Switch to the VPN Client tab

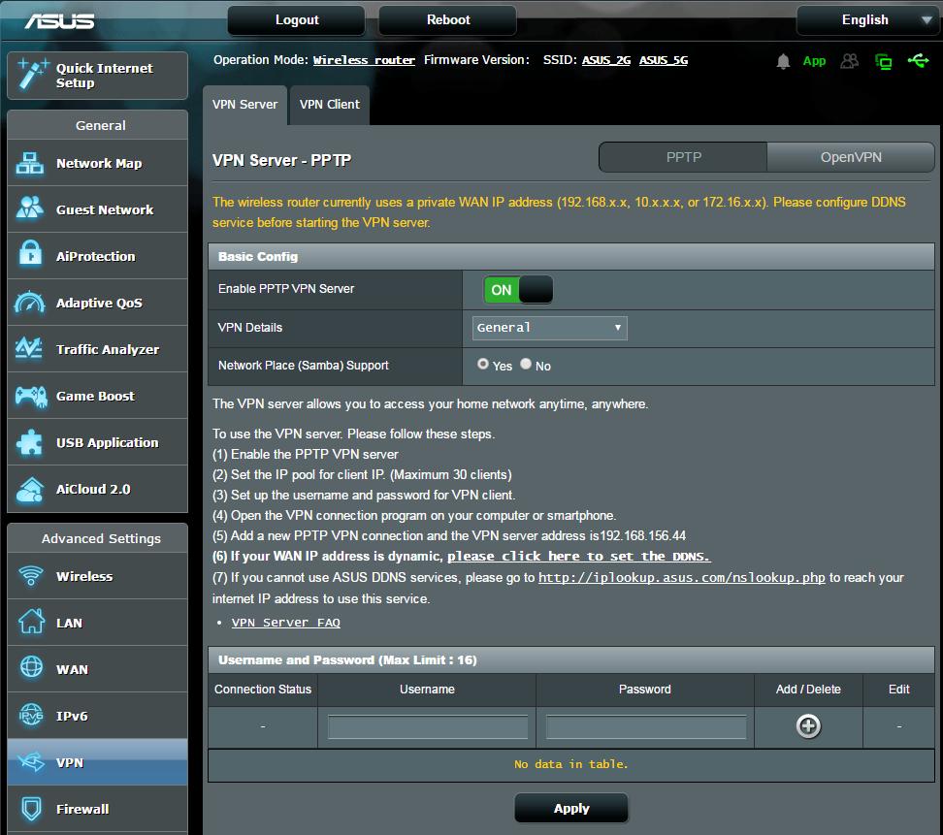(330, 105)
